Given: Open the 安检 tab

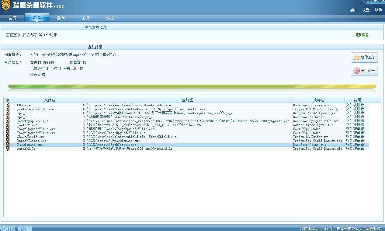Looking at the screenshot, I should [x=110, y=18].
